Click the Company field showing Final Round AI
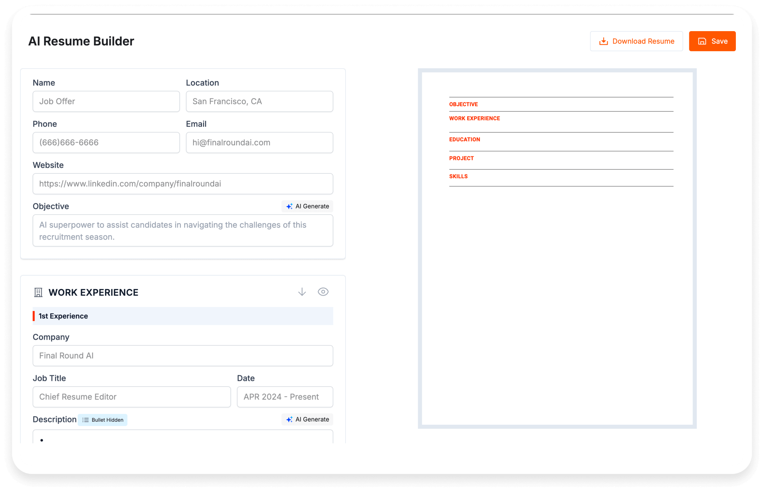Viewport: 764px width, 492px height. coord(183,355)
